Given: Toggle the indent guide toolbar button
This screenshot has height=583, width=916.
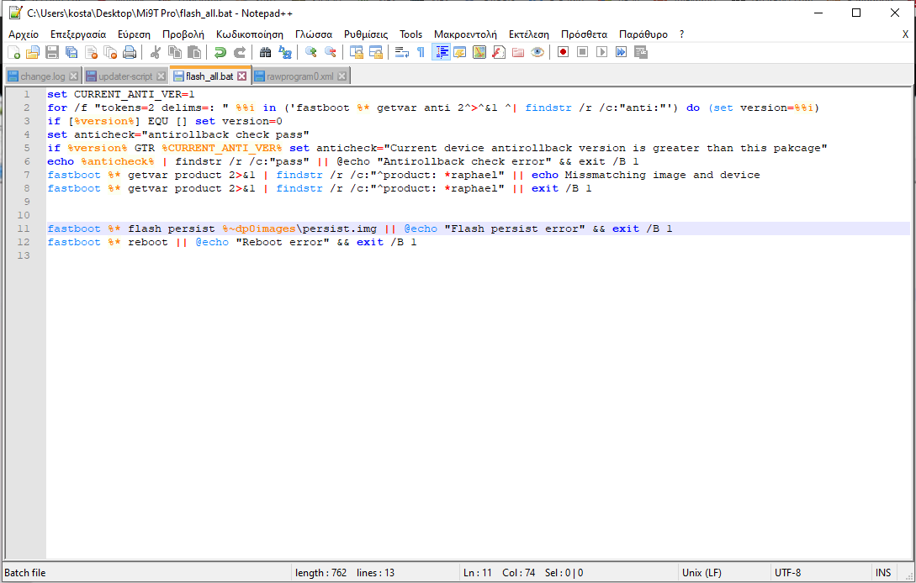Looking at the screenshot, I should 441,52.
